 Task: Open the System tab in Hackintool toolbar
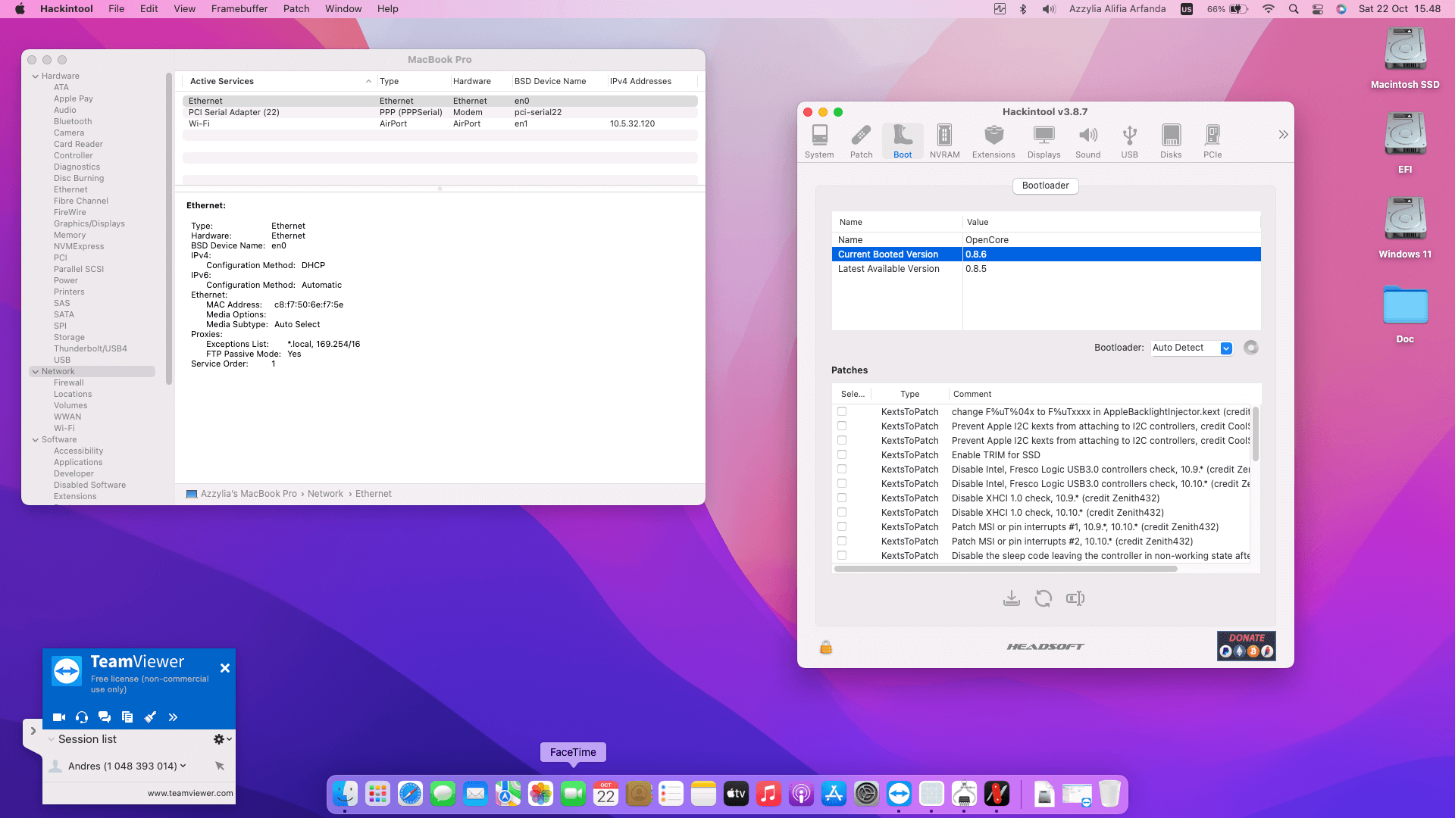coord(819,141)
